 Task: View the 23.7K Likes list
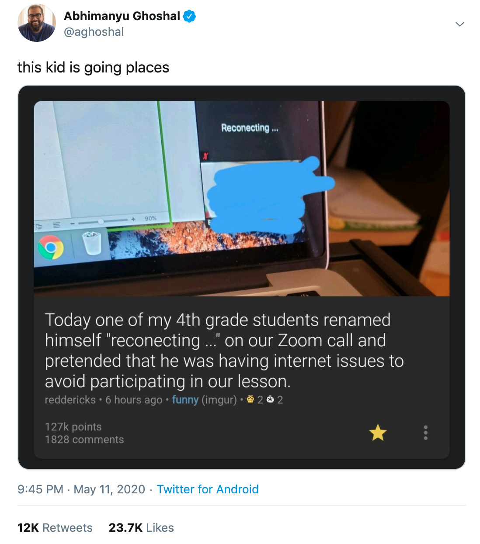[141, 527]
